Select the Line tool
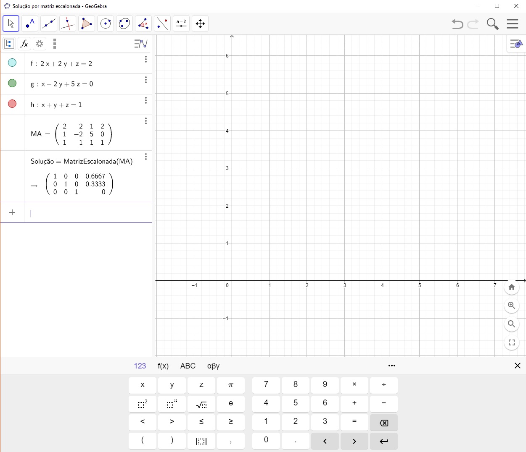The image size is (526, 452). click(x=49, y=24)
